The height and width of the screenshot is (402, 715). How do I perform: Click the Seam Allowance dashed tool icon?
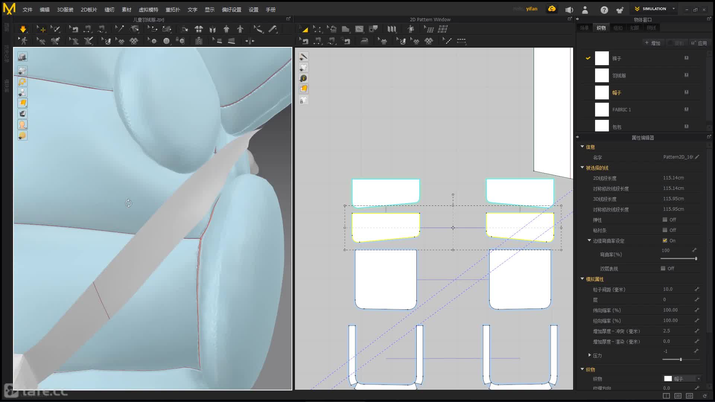click(461, 41)
